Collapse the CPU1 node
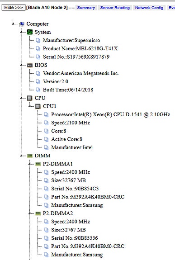The height and width of the screenshot is (260, 175). tap(29, 106)
